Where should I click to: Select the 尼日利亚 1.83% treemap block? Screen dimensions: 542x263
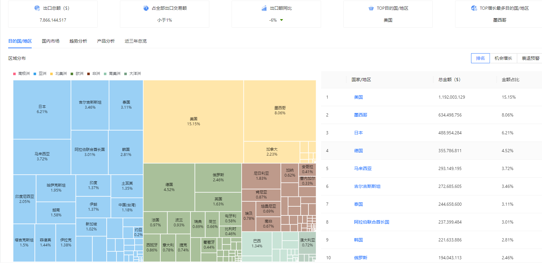(x=261, y=176)
